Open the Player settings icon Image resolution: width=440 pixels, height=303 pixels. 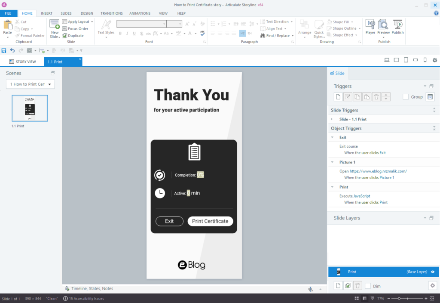(x=370, y=25)
